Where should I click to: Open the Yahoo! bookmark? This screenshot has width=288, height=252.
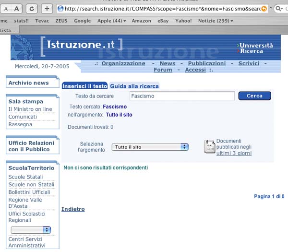coord(183,21)
